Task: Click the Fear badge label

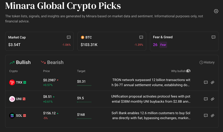Action: click(163, 45)
